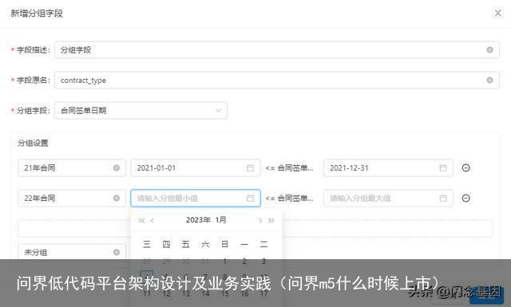This screenshot has height=307, width=511.
Task: Remove the 21年合同 group row
Action: click(466, 167)
